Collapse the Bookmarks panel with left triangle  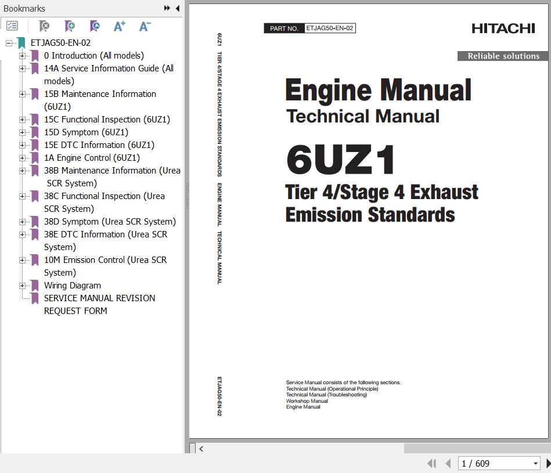(x=178, y=8)
